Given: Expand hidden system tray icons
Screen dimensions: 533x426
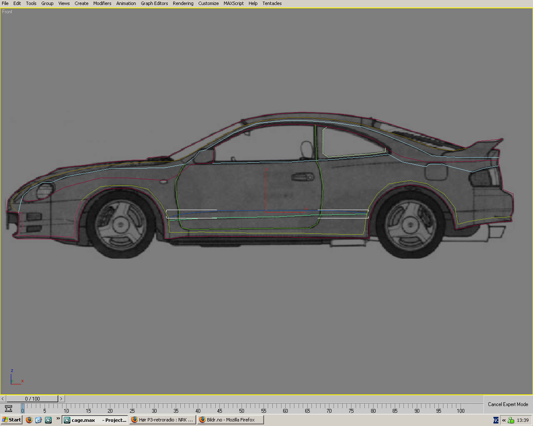Looking at the screenshot, I should [504, 420].
